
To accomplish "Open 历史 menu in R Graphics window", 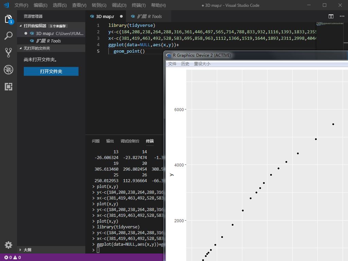I will pyautogui.click(x=185, y=64).
